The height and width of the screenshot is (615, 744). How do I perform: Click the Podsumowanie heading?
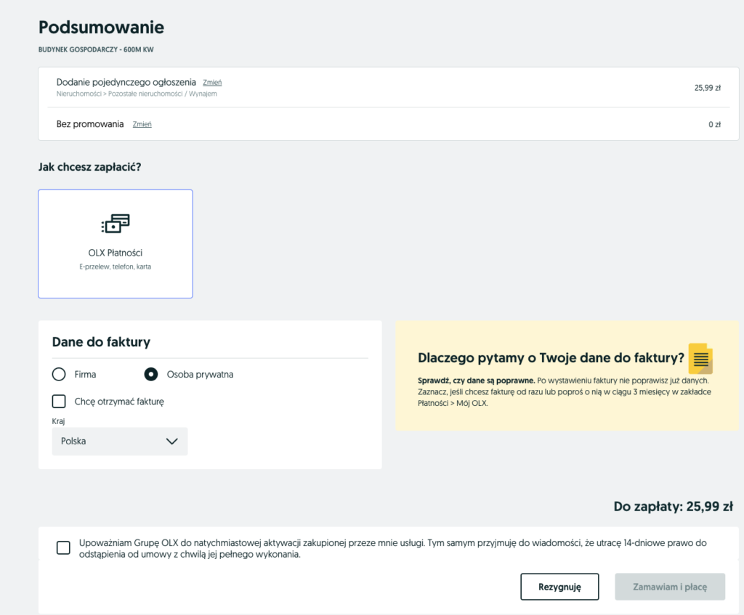pyautogui.click(x=101, y=27)
